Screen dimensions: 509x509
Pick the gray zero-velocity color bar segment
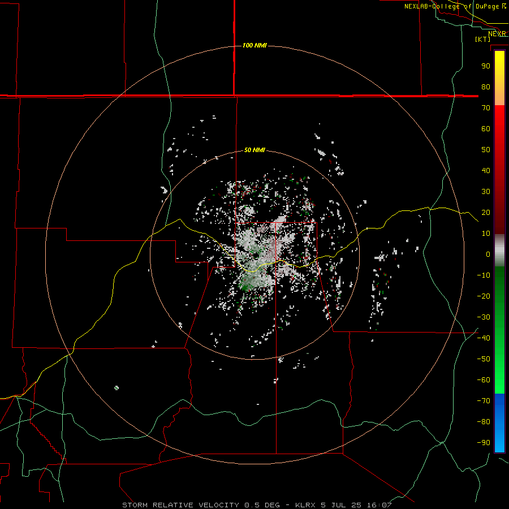pos(499,251)
